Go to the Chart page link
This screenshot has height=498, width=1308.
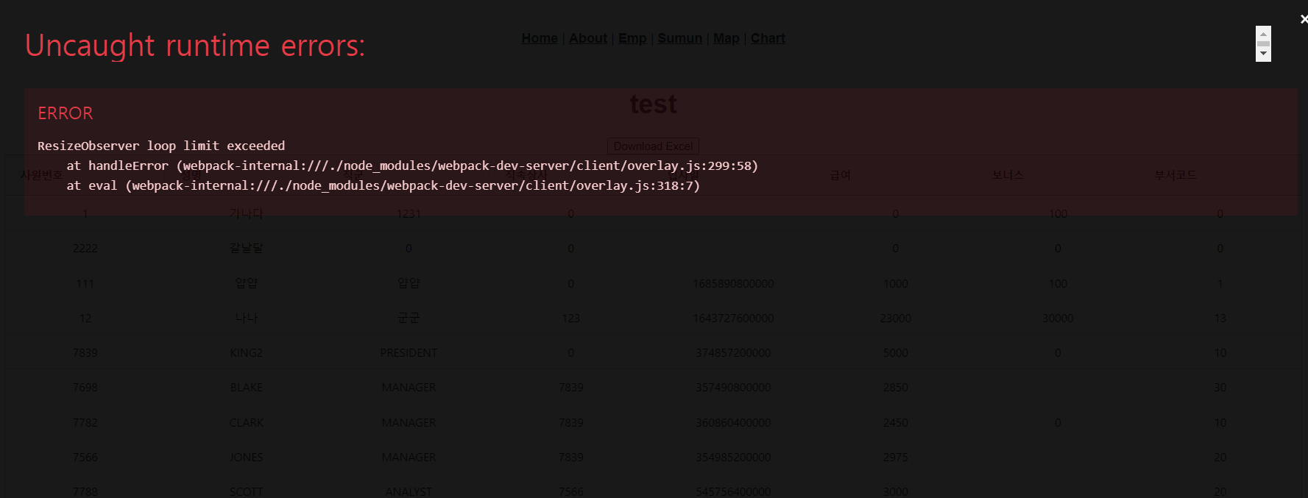[x=768, y=38]
